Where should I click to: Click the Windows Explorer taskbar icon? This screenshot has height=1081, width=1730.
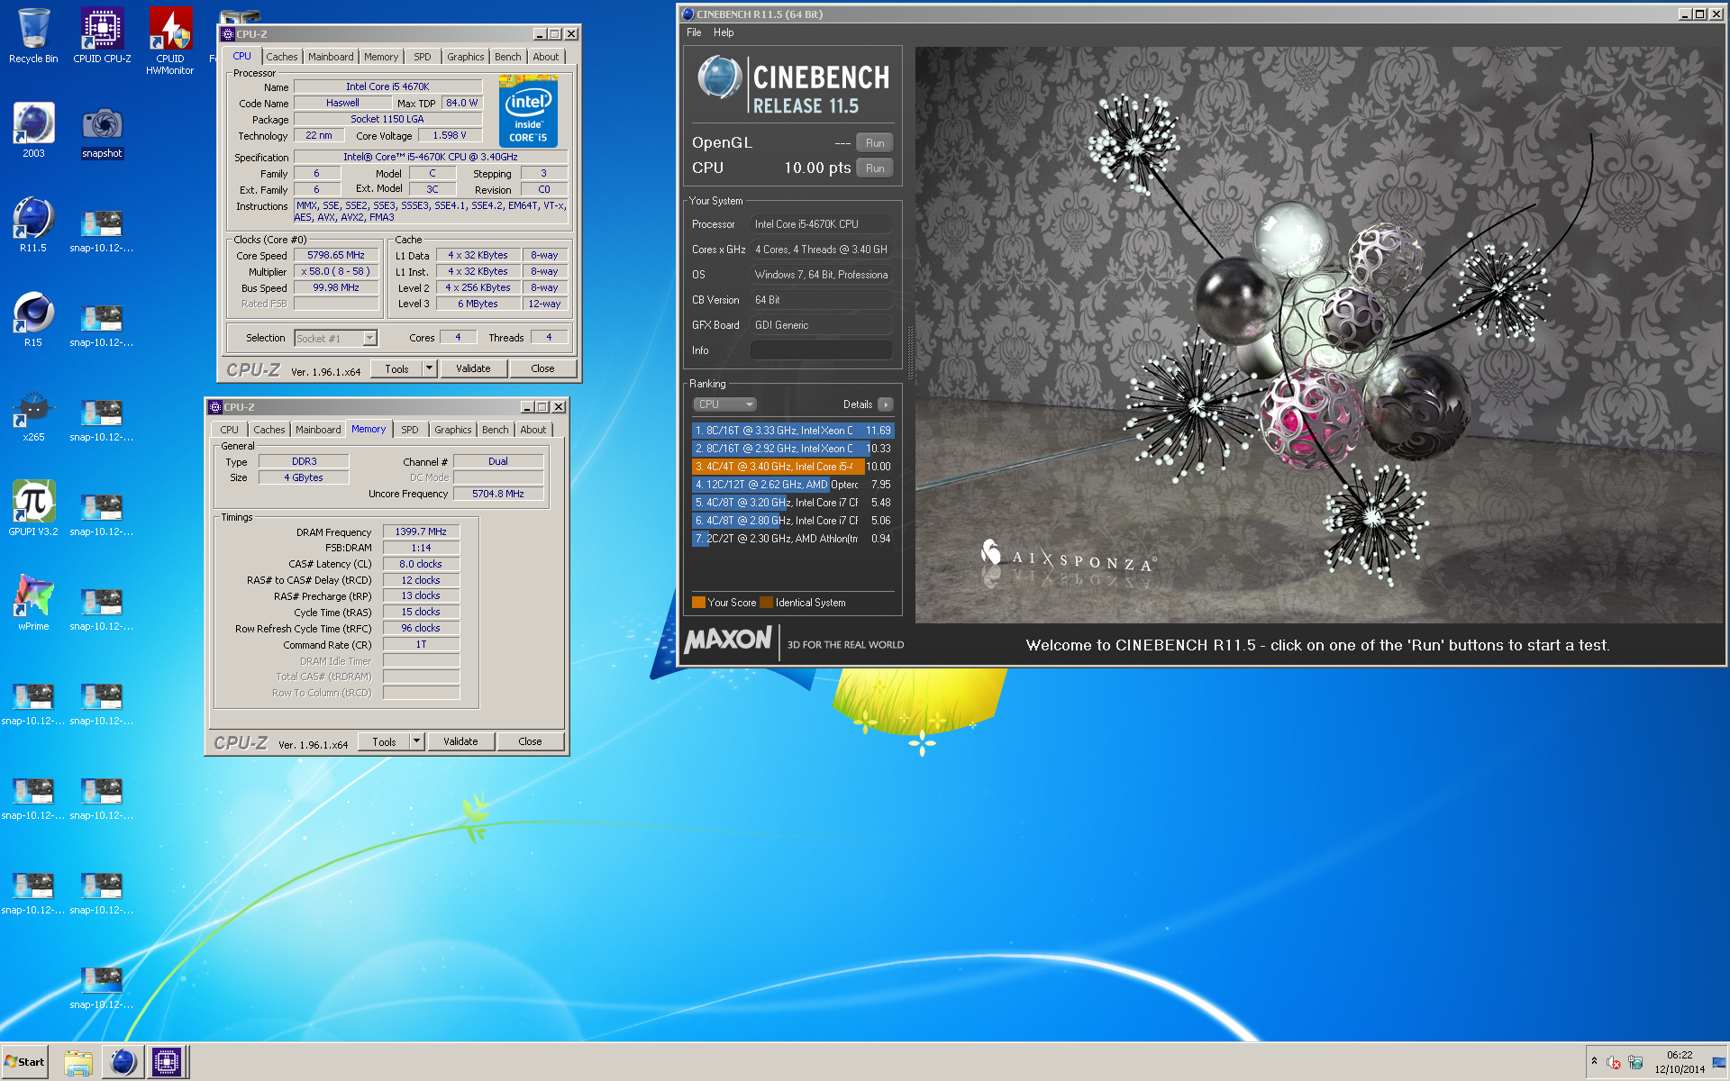pyautogui.click(x=78, y=1062)
